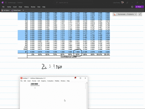The image size is (145, 109).
Task: Open the Mathematica Evaluation menu
Action: point(50,81)
